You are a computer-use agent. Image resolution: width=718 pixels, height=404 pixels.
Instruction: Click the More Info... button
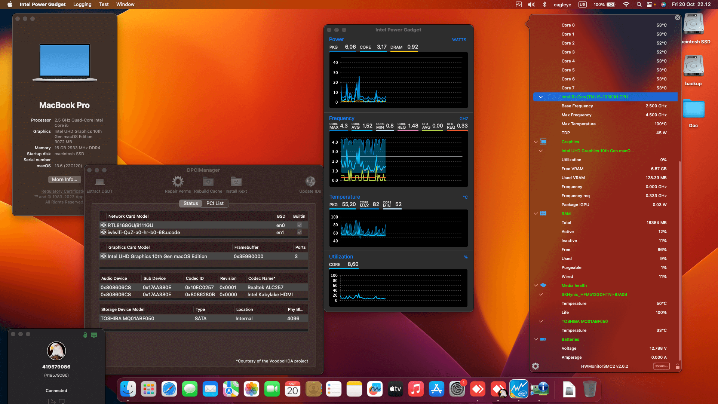[64, 180]
